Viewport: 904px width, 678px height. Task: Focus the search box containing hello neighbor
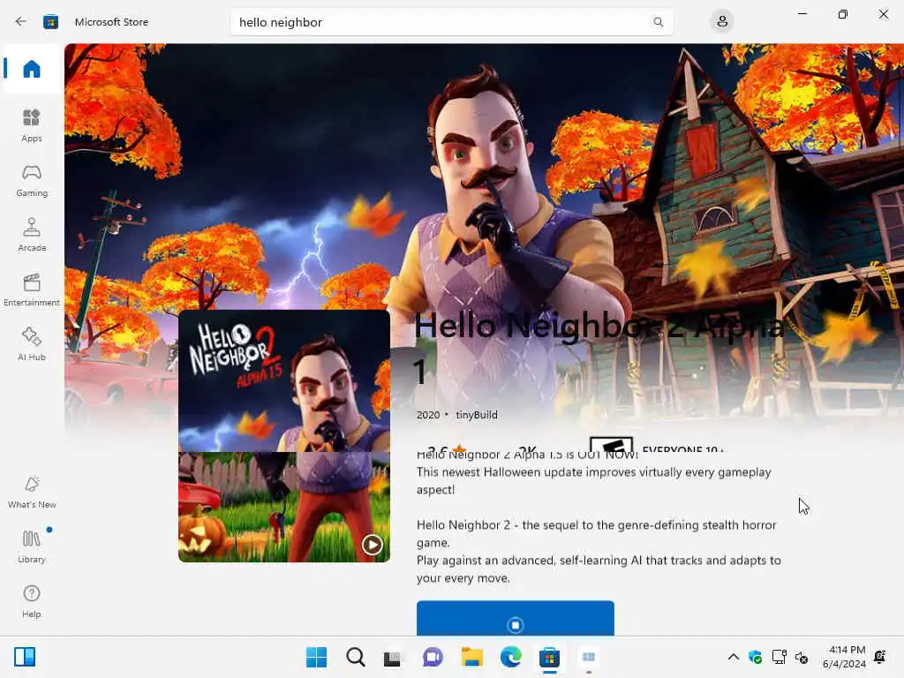451,22
